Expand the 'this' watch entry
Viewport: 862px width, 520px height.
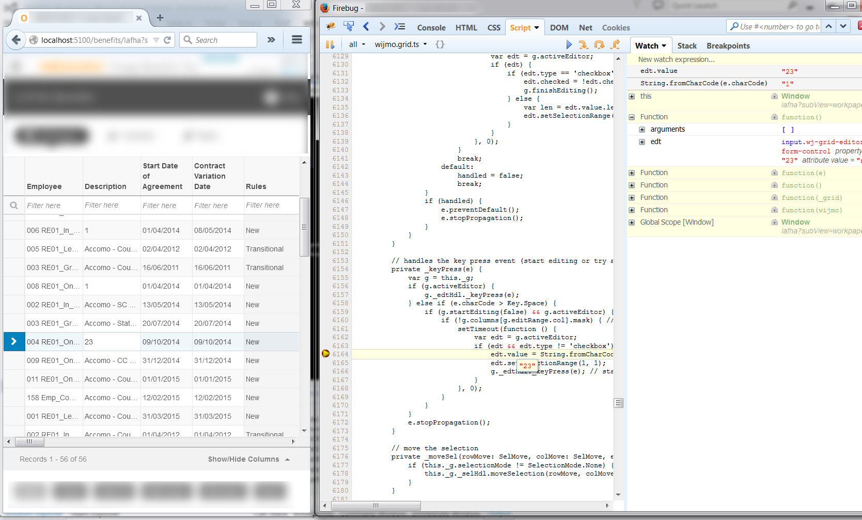click(x=632, y=97)
